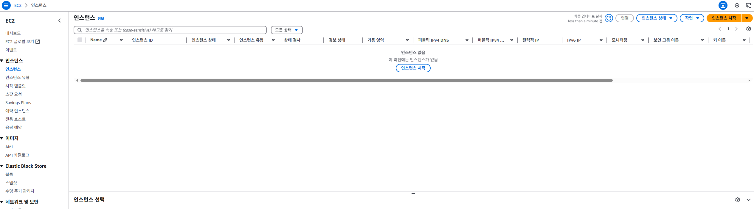Sort by 보안 그룹 이름 column arrow
The width and height of the screenshot is (754, 209).
click(x=702, y=40)
